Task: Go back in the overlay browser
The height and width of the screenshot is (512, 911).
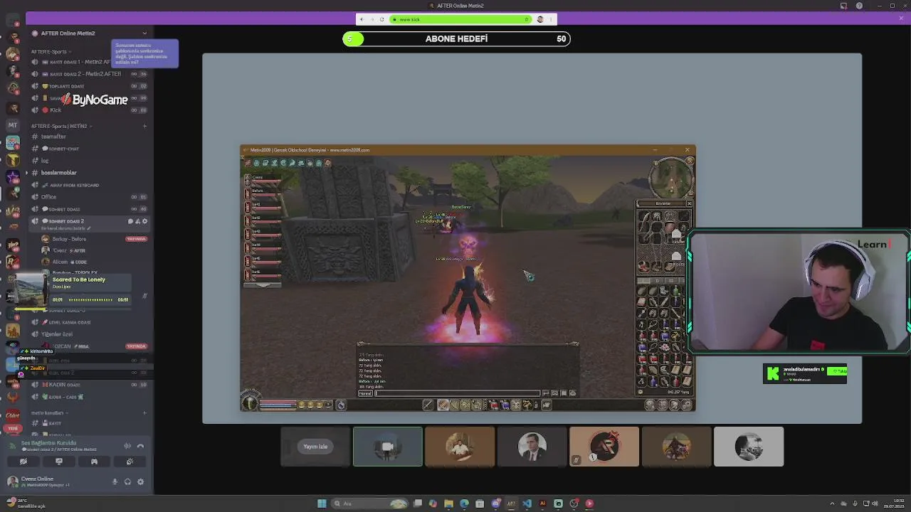Action: pyautogui.click(x=362, y=19)
